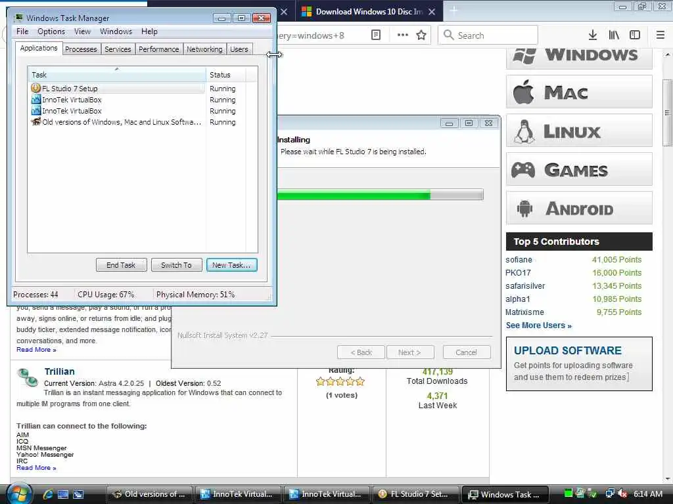Click Cancel in FL Studio installer
673x504 pixels.
coord(466,352)
